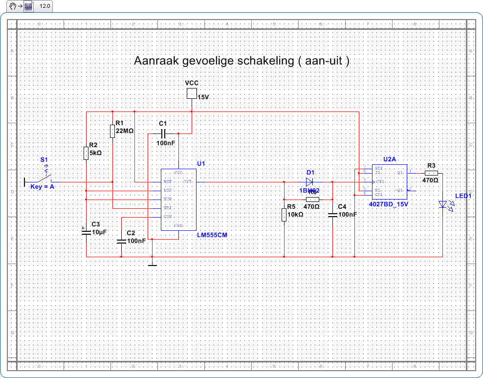Select the C2 capacitor symbol
Image resolution: width=483 pixels, height=378 pixels.
pyautogui.click(x=121, y=241)
